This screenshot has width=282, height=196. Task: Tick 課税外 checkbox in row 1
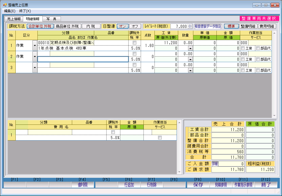[x=134, y=43]
